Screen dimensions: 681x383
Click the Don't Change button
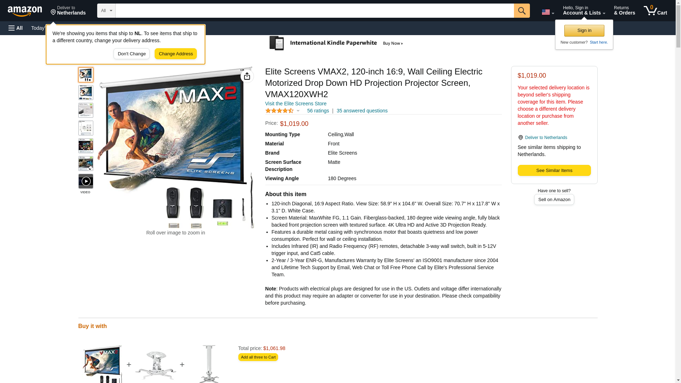tap(132, 54)
